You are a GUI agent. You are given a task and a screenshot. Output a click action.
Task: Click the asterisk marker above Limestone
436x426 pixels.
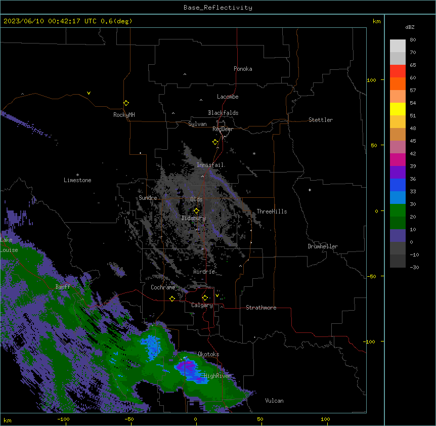coord(77,175)
